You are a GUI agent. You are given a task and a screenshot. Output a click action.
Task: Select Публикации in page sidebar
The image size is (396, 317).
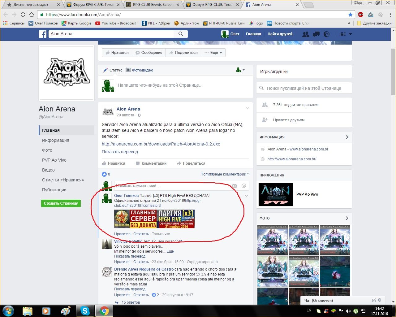[x=54, y=190]
